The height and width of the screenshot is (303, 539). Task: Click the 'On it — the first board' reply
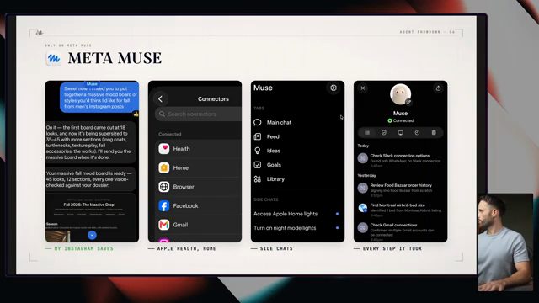pyautogui.click(x=91, y=142)
